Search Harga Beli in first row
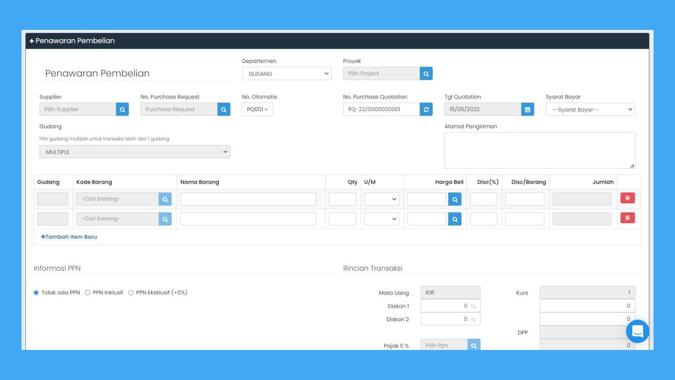 point(455,199)
